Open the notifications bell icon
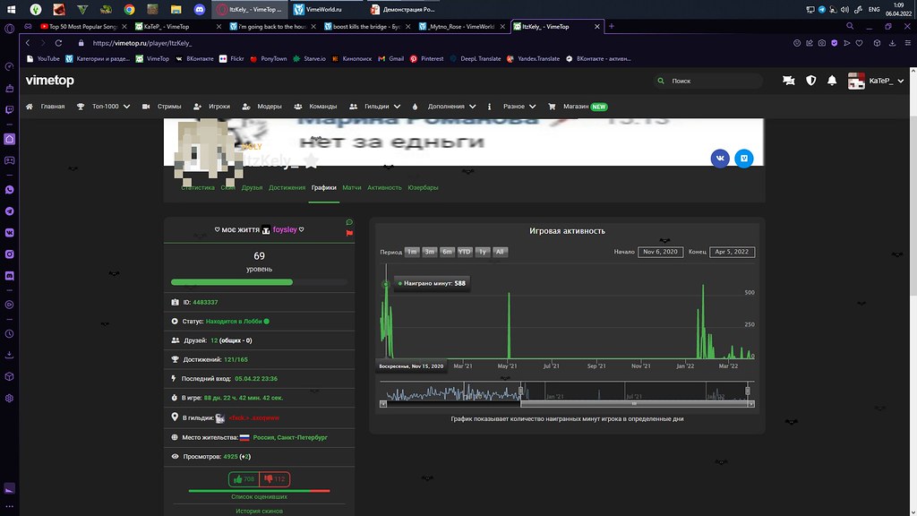The width and height of the screenshot is (917, 516). pyautogui.click(x=832, y=81)
